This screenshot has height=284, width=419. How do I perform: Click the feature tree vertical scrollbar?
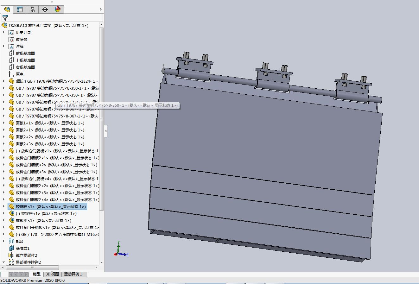102,119
